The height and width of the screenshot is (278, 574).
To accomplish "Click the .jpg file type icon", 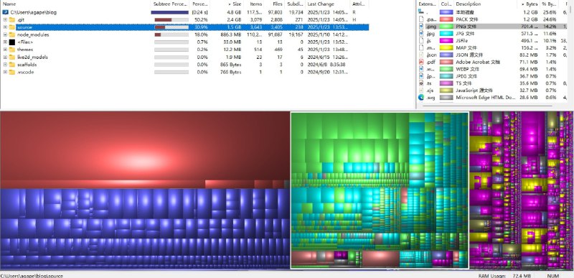I will click(421, 33).
